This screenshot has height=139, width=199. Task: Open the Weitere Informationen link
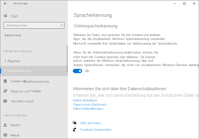[85, 100]
